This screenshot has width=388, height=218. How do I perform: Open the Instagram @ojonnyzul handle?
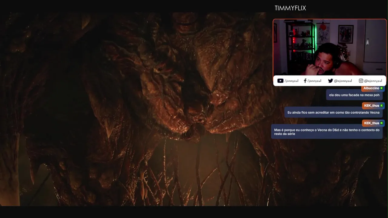(373, 81)
